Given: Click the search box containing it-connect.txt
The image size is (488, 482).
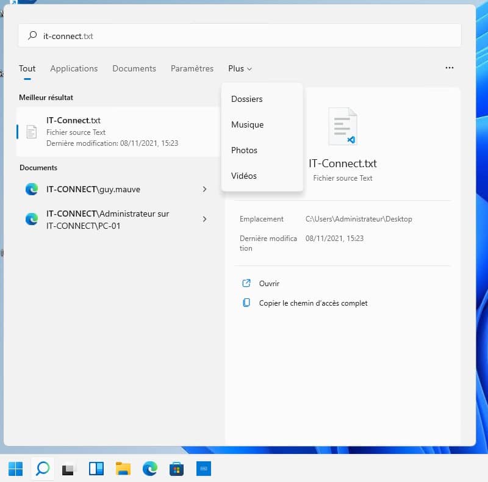Looking at the screenshot, I should [x=244, y=36].
